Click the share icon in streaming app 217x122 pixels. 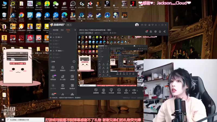click(164, 31)
